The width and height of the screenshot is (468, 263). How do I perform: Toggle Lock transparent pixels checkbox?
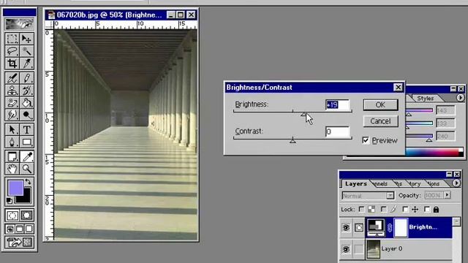click(x=361, y=210)
